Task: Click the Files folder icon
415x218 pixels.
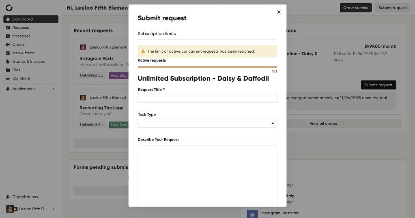Action: (8, 70)
